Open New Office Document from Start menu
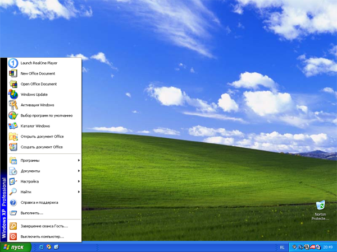 click(x=44, y=73)
